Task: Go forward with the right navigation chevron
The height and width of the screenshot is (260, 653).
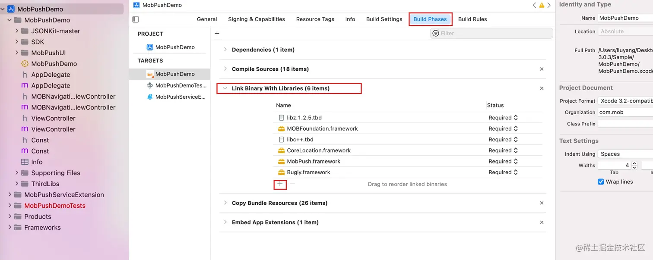Action: pos(549,5)
